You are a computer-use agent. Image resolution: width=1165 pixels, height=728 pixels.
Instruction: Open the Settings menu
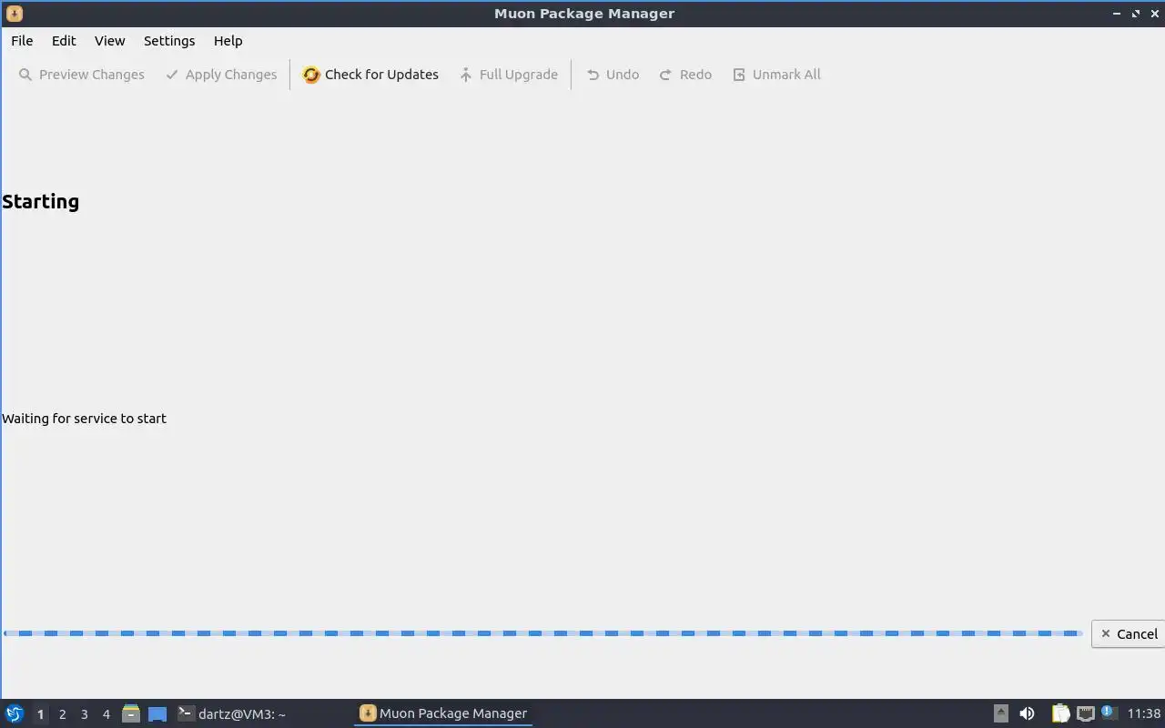point(169,41)
